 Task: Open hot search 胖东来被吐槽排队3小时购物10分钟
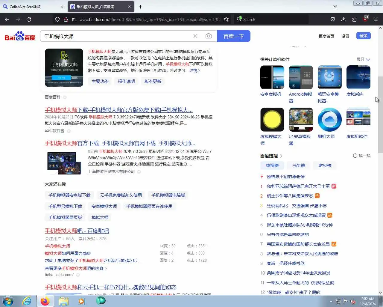(300, 225)
